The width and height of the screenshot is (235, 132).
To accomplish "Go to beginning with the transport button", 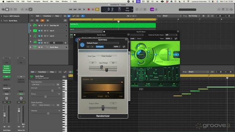I will click(80, 10).
